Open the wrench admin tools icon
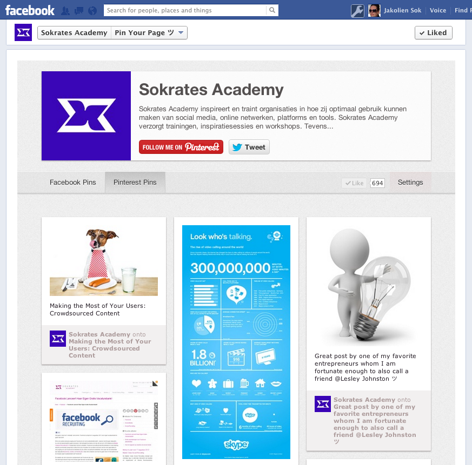472x465 pixels. 357,11
